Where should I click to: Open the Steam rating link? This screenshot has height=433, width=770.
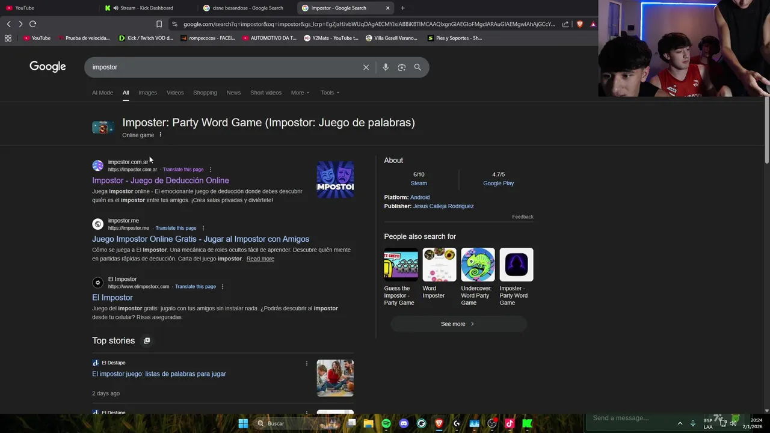tap(419, 183)
